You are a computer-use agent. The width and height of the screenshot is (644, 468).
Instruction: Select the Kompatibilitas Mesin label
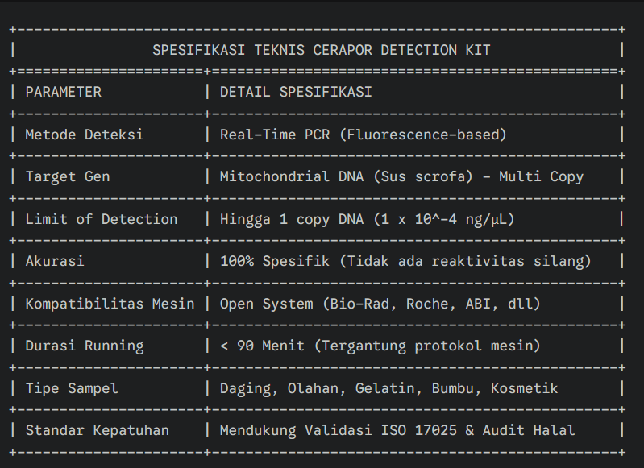(x=110, y=304)
